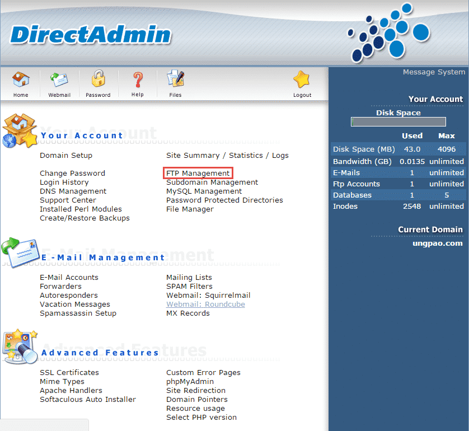The width and height of the screenshot is (469, 431).
Task: Launch File Manager link
Action: [190, 209]
